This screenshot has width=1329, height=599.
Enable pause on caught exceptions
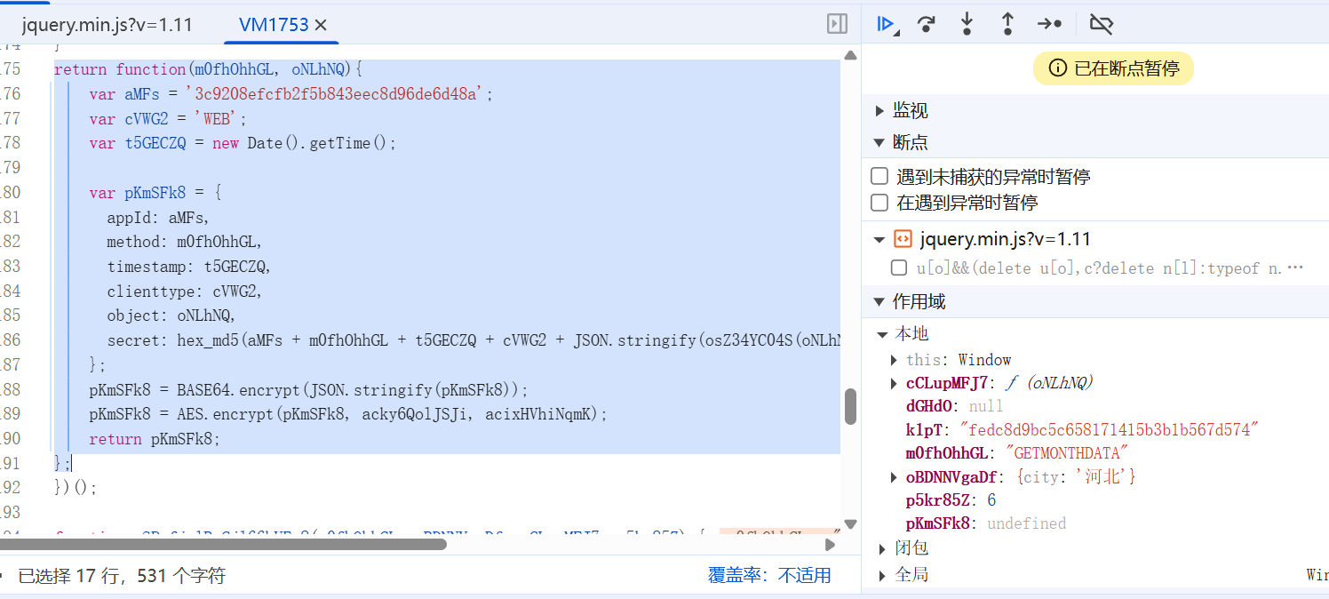(879, 203)
